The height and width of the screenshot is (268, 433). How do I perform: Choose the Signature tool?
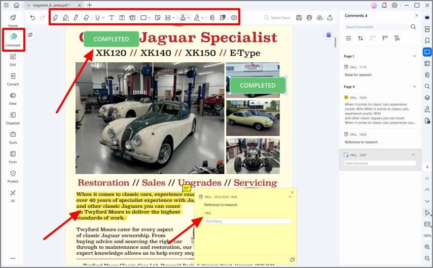click(197, 18)
